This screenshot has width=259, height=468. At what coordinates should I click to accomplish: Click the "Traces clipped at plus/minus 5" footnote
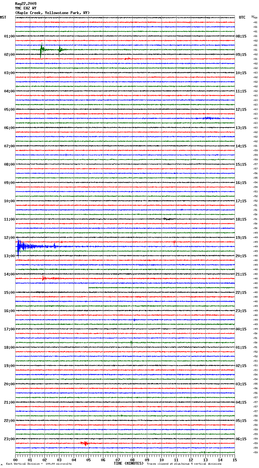click(184, 464)
